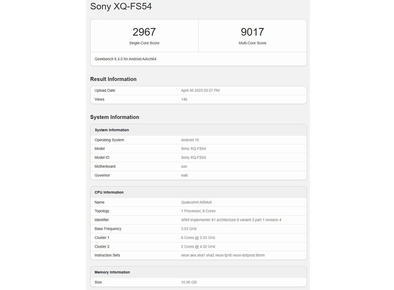Image resolution: width=394 pixels, height=290 pixels.
Task: Select the Sony XQ-FS54 value in Model ID row
Action: click(x=194, y=157)
